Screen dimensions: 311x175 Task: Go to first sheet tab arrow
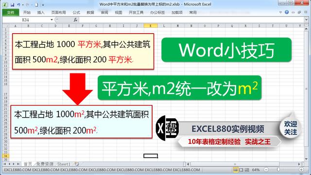point(5,164)
